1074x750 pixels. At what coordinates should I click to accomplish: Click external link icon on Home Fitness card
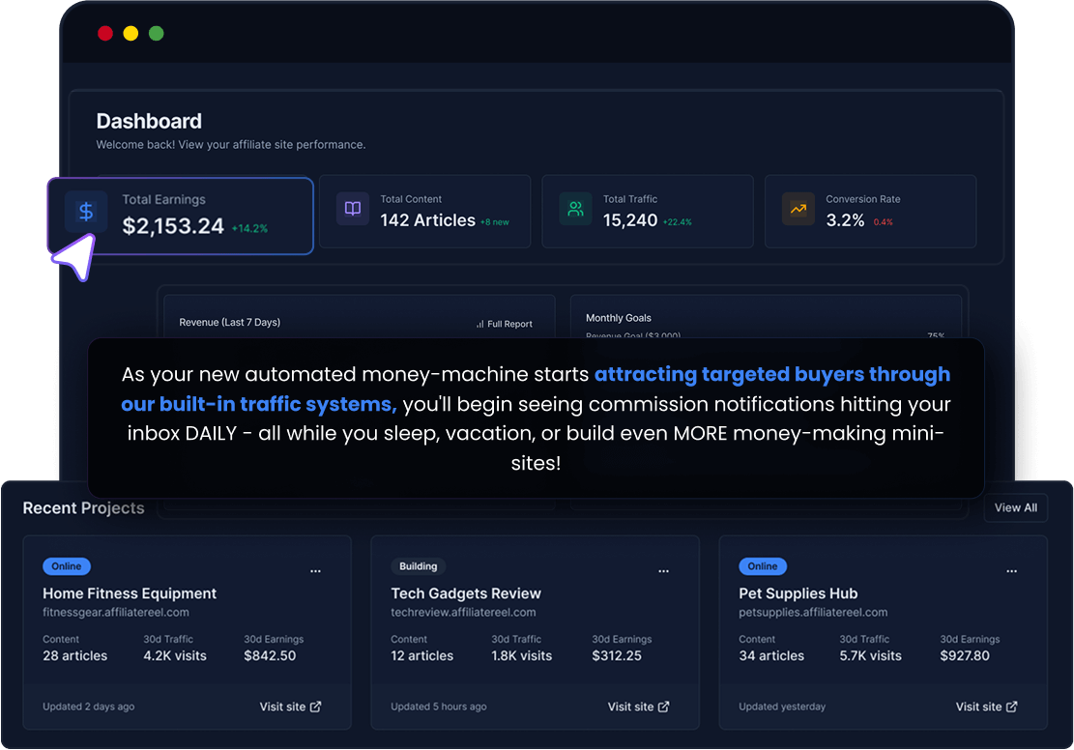pyautogui.click(x=316, y=707)
